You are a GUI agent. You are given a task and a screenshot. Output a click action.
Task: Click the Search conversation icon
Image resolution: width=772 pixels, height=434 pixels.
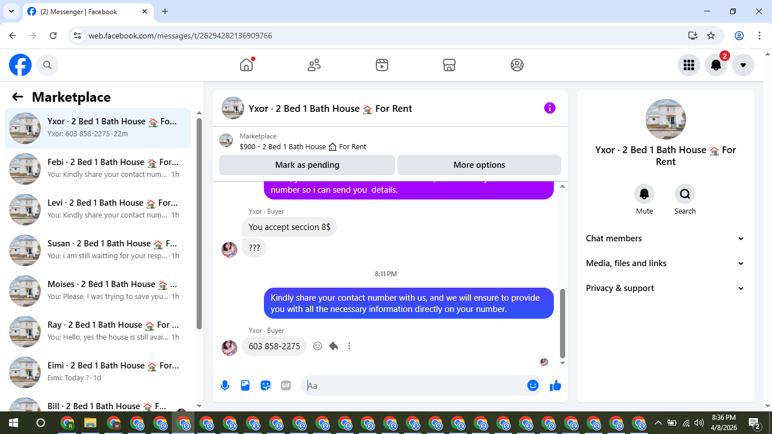pyautogui.click(x=685, y=194)
